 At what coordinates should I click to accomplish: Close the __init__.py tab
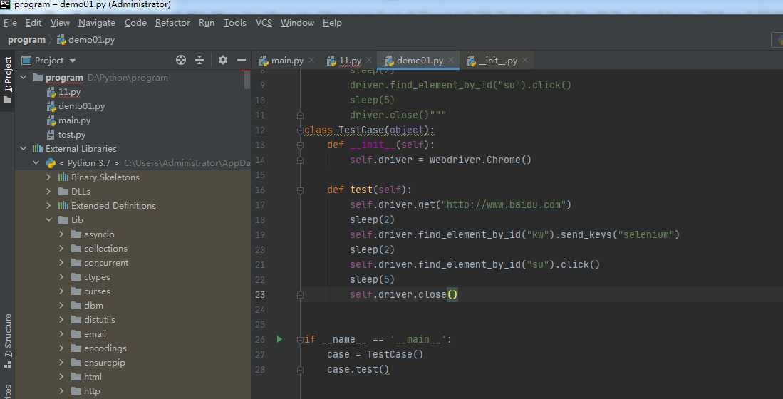coord(525,61)
